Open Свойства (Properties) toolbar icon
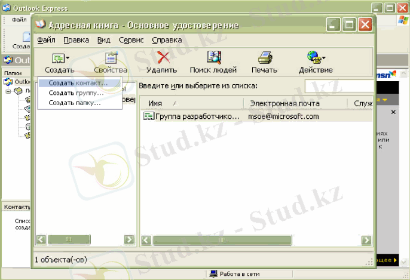Viewport: 410px width, 280px height. pyautogui.click(x=111, y=58)
